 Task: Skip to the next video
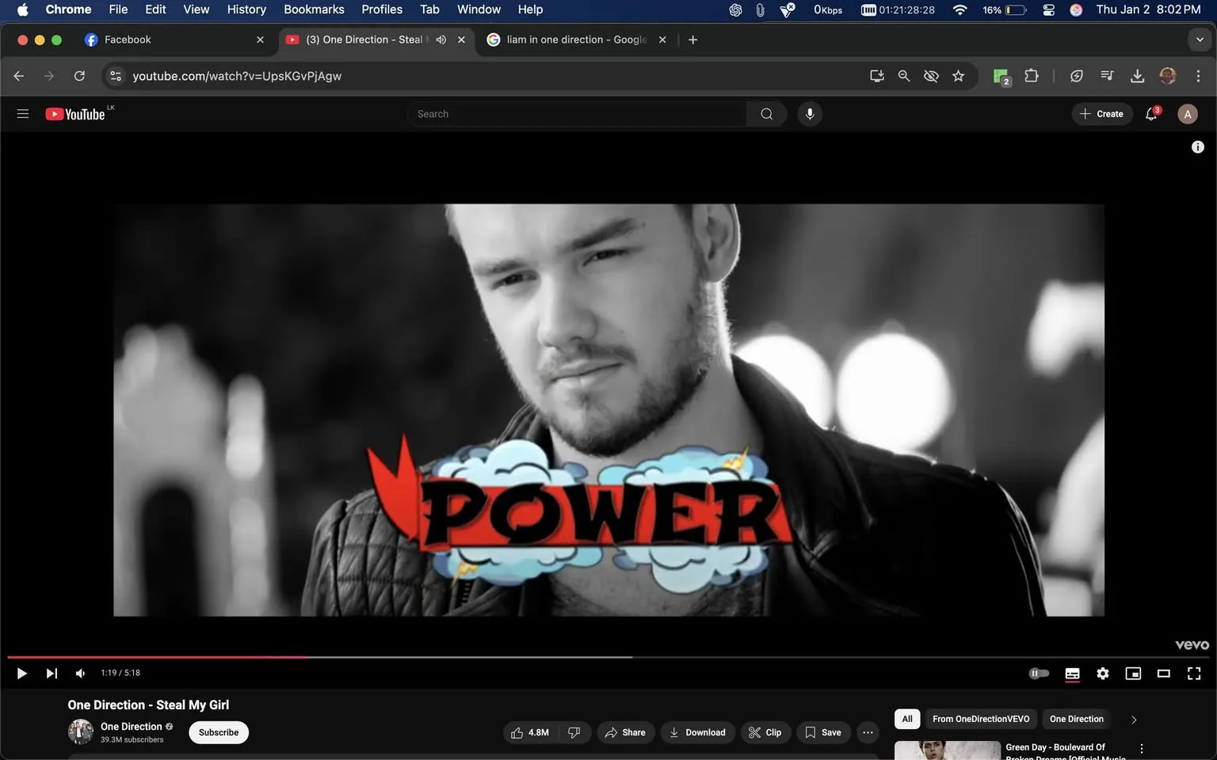[x=52, y=674]
